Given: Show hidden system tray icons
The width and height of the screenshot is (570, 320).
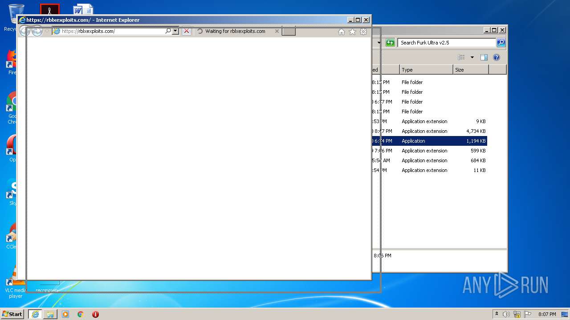Looking at the screenshot, I should pyautogui.click(x=497, y=314).
